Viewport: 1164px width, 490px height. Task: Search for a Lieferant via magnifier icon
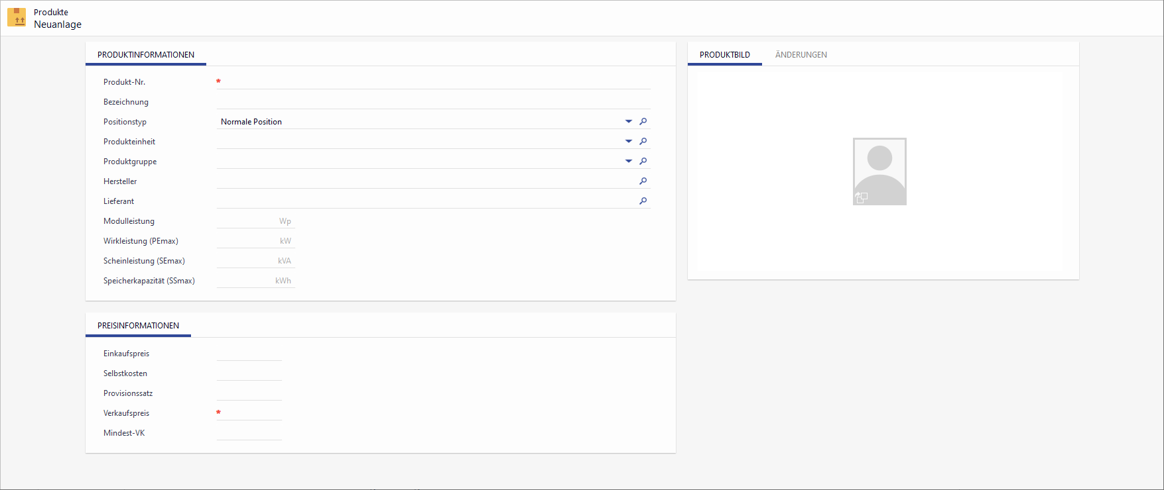(643, 201)
